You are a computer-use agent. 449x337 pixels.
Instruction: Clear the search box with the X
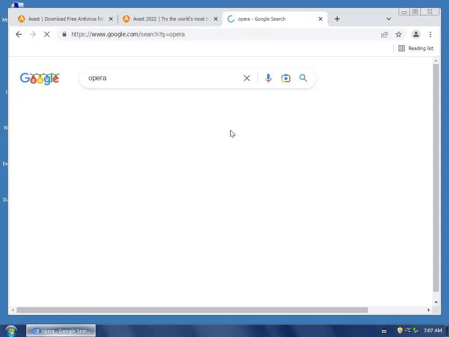point(247,78)
